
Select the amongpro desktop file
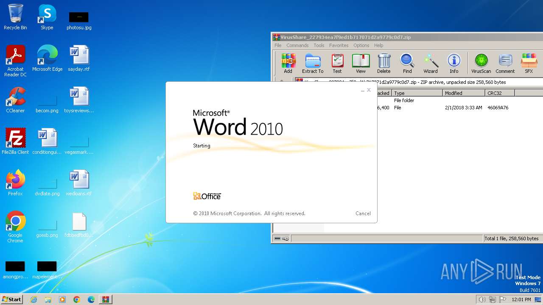(15, 270)
